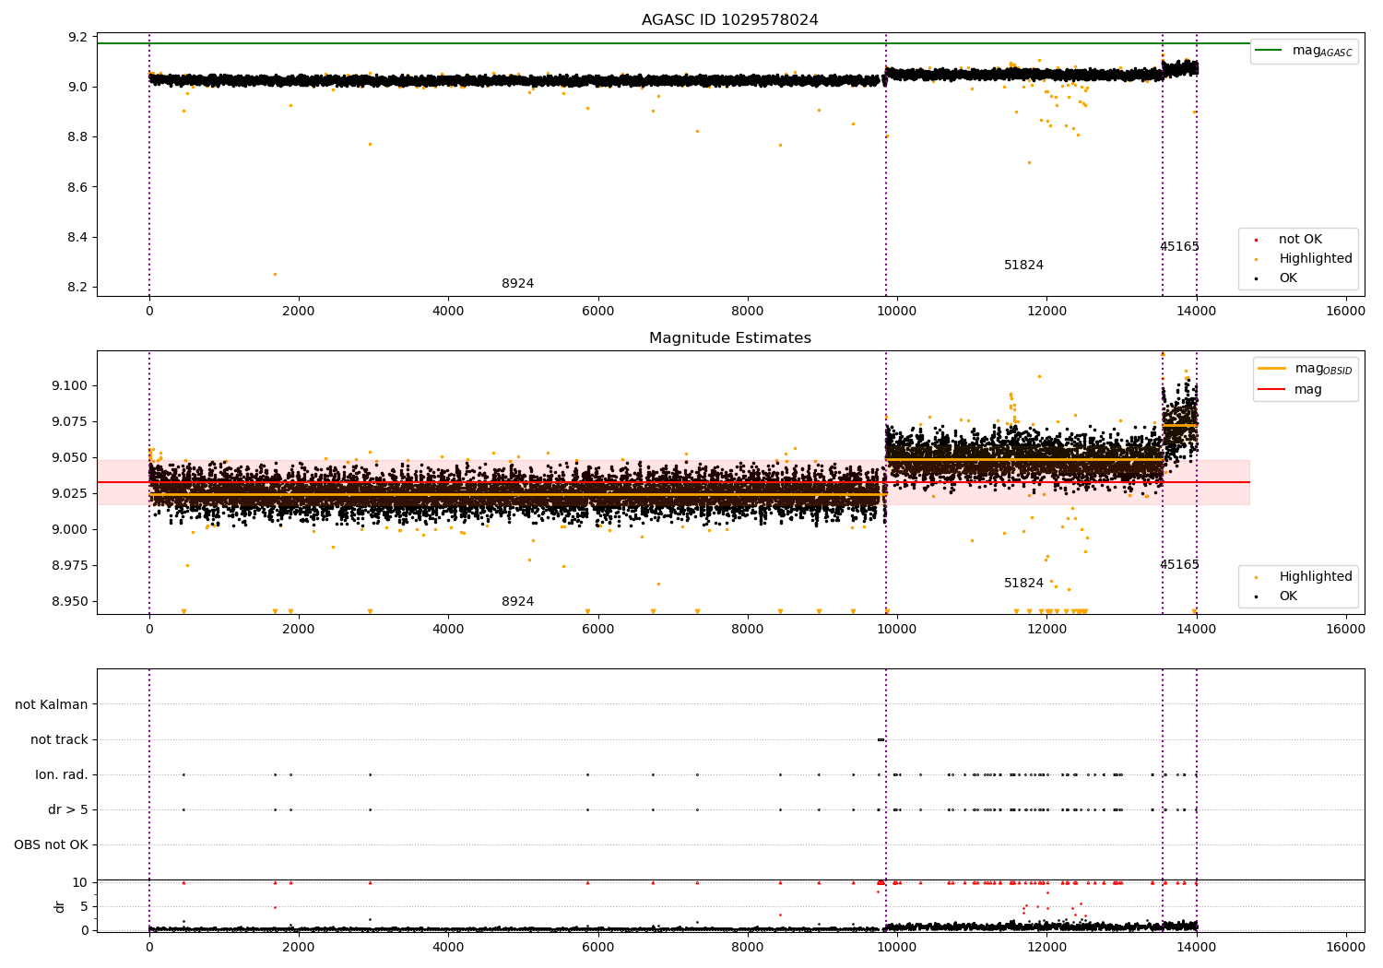Click the AGASC ID 1029578024 plot title
Screen dimensions: 1383x968
[730, 20]
